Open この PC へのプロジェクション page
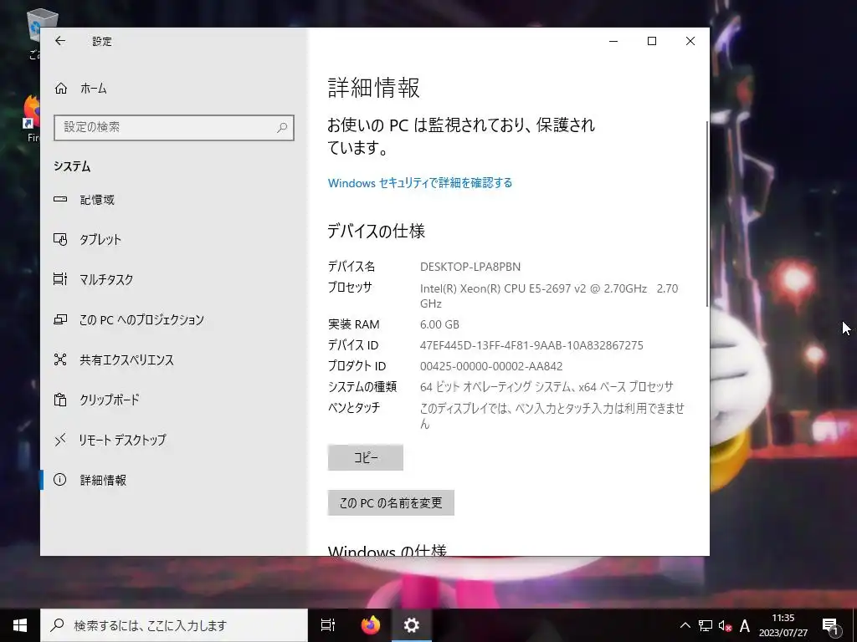Viewport: 857px width, 642px height. click(174, 319)
